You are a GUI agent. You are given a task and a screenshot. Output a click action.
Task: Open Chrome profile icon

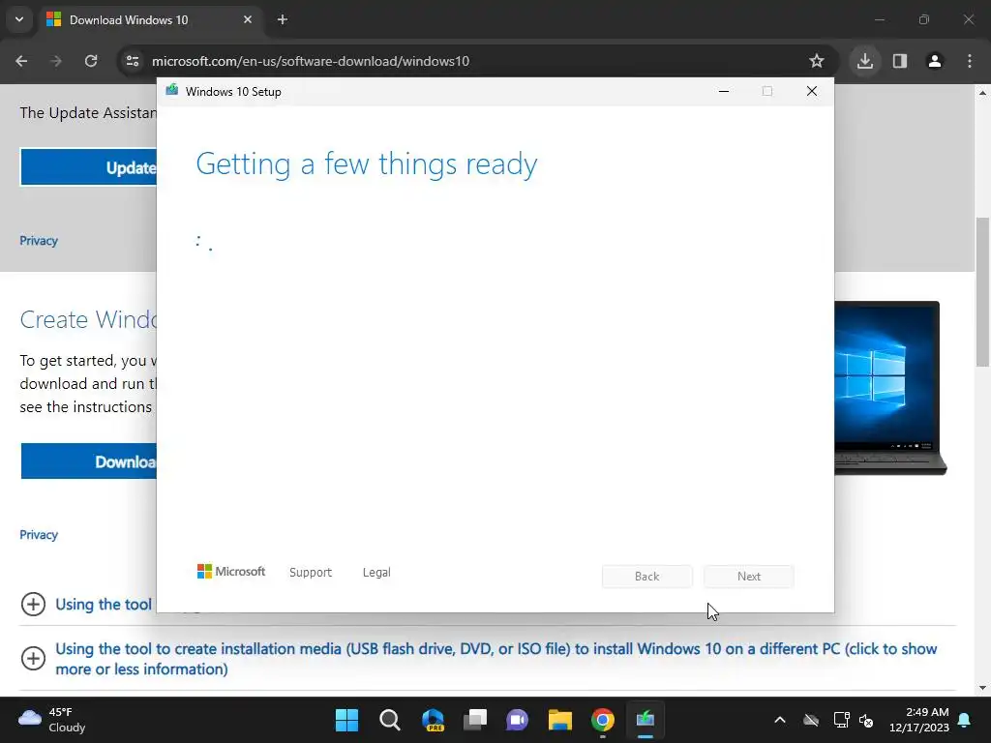tap(935, 61)
